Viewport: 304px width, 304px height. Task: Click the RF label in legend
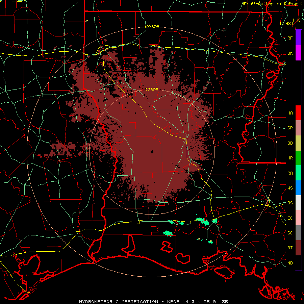pyautogui.click(x=290, y=38)
